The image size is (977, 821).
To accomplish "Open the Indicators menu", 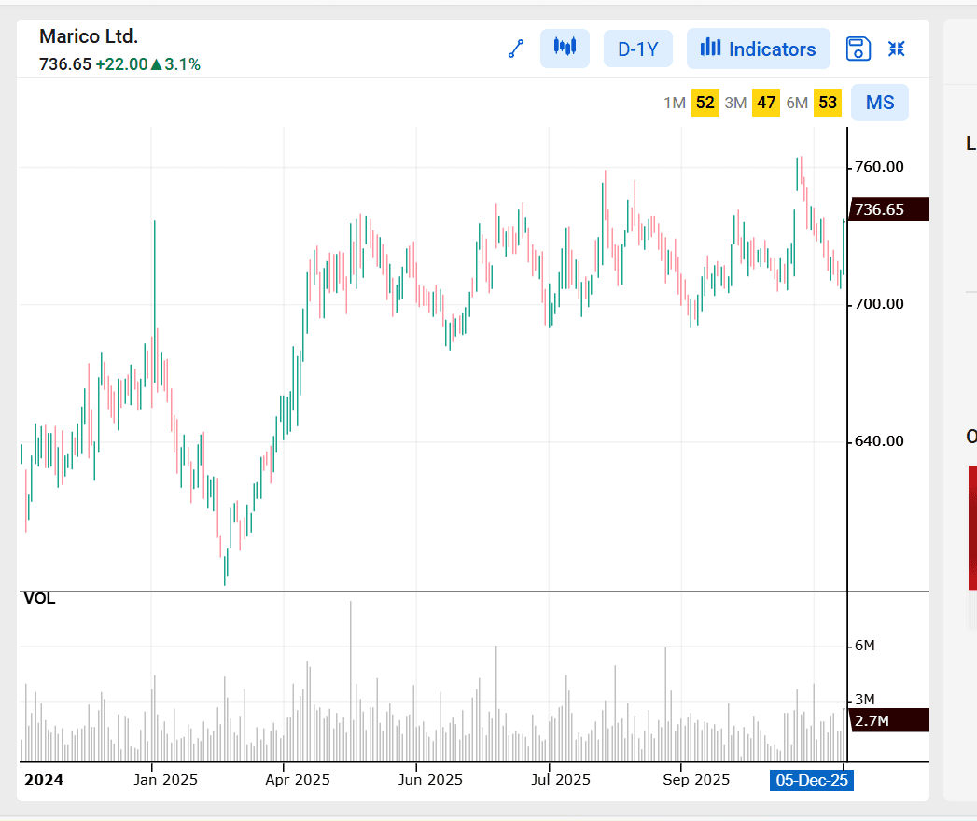I will click(759, 49).
